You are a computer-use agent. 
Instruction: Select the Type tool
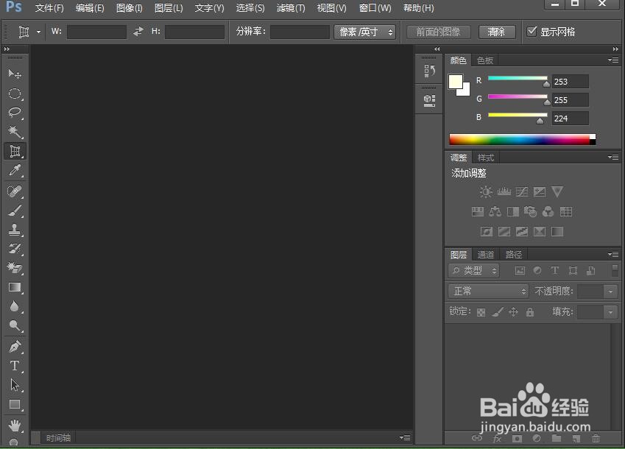15,366
